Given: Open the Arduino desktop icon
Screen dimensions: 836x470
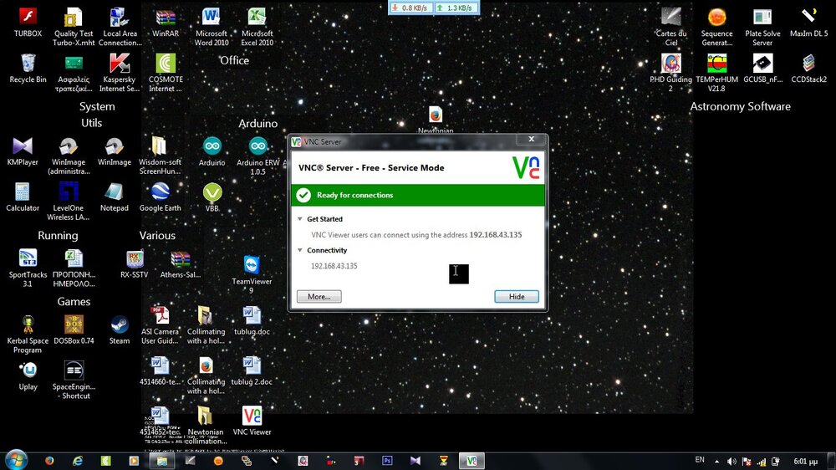Looking at the screenshot, I should pyautogui.click(x=212, y=146).
